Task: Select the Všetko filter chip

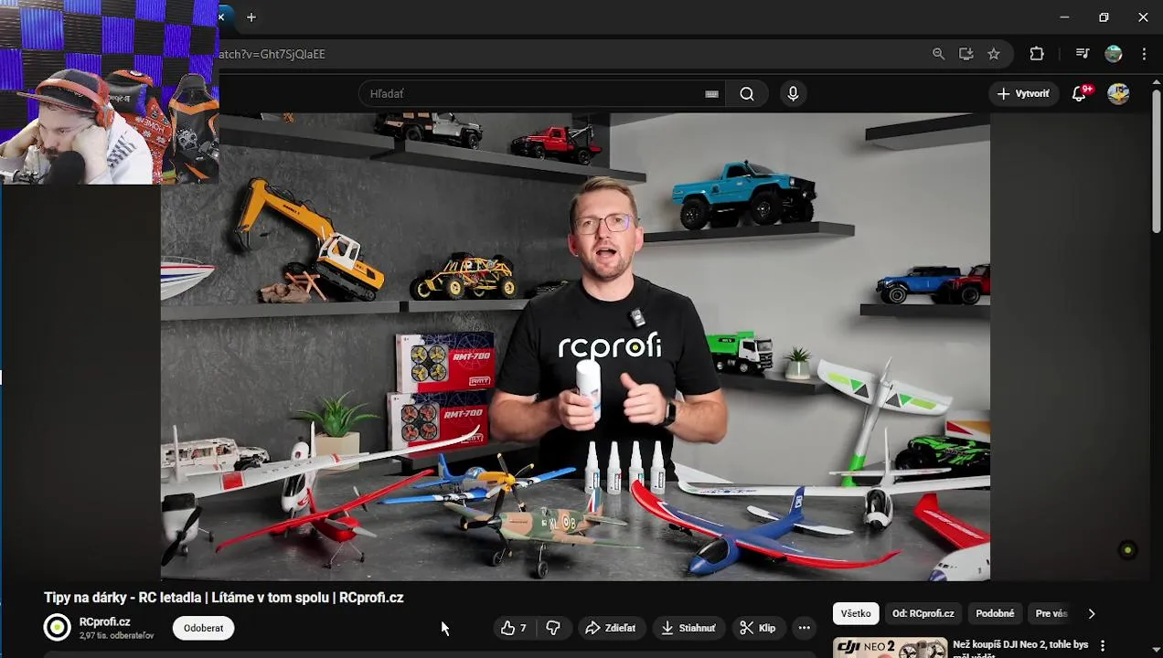Action: 856,613
